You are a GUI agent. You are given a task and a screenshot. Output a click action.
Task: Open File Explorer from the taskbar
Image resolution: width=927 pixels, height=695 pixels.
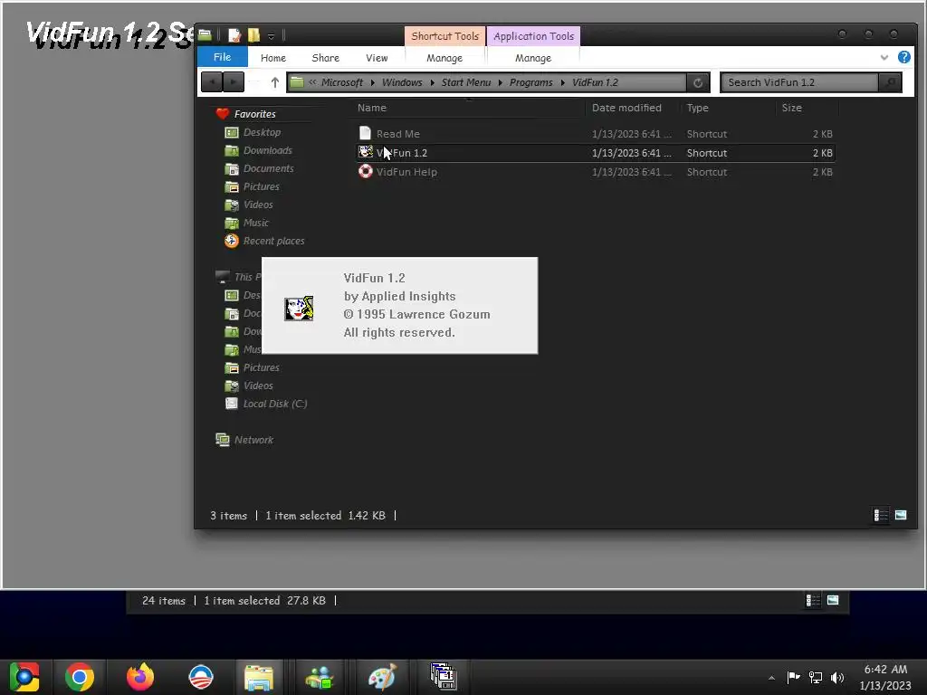tap(259, 677)
